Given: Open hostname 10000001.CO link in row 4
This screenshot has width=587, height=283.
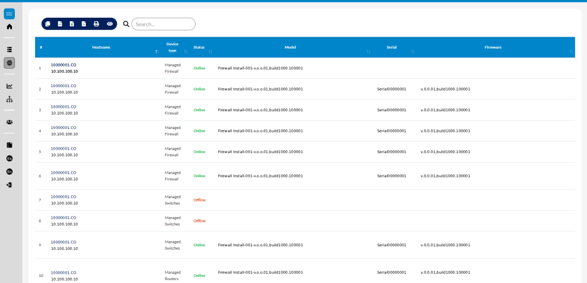Looking at the screenshot, I should click(x=64, y=128).
